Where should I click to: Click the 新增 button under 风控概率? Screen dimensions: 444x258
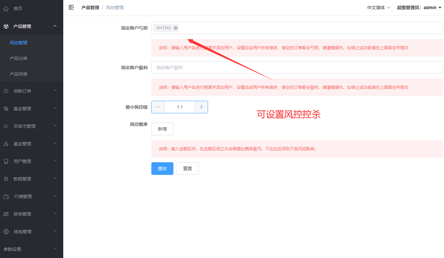pyautogui.click(x=162, y=129)
